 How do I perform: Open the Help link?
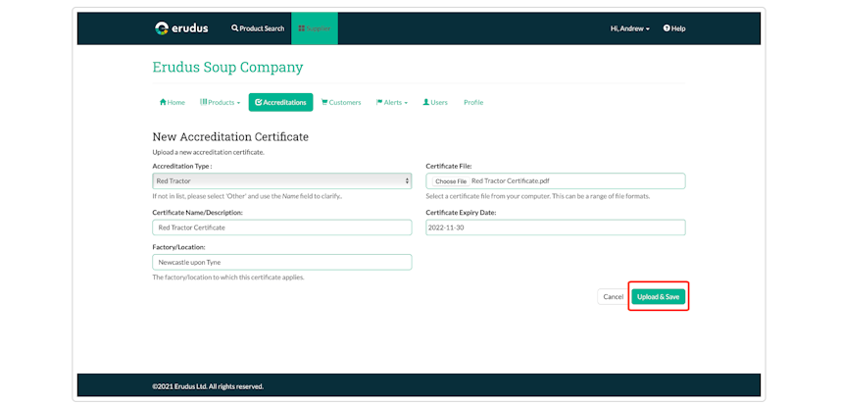[x=674, y=28]
